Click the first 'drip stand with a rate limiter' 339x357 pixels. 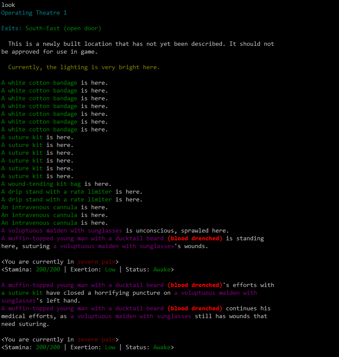point(60,192)
